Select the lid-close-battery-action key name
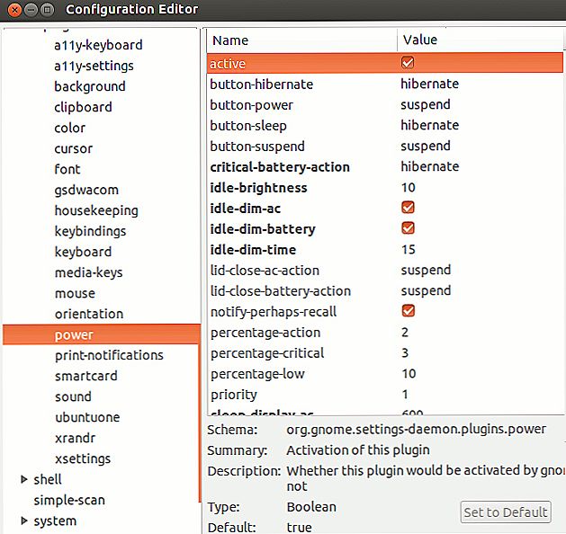The width and height of the screenshot is (566, 534). (x=281, y=291)
